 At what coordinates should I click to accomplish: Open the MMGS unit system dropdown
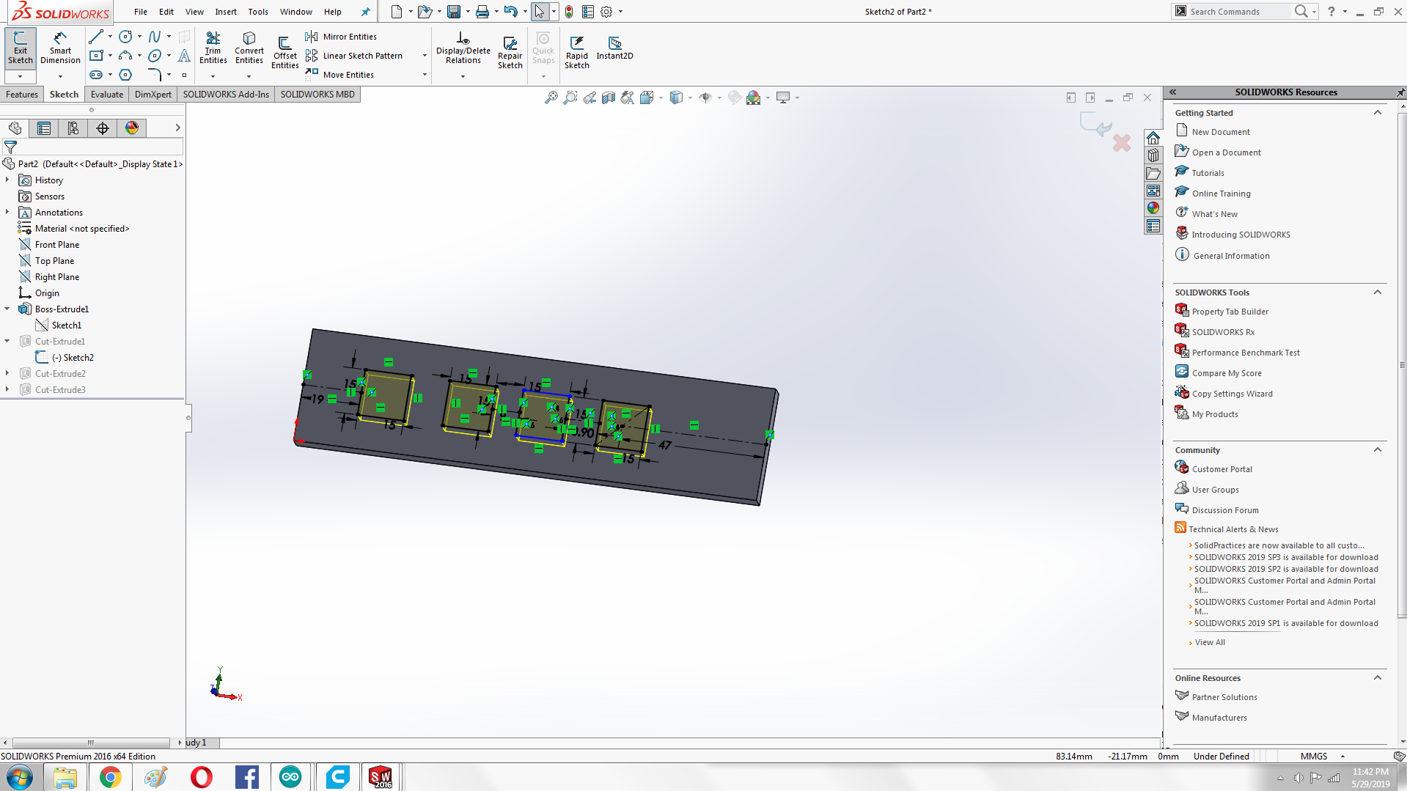(1342, 757)
